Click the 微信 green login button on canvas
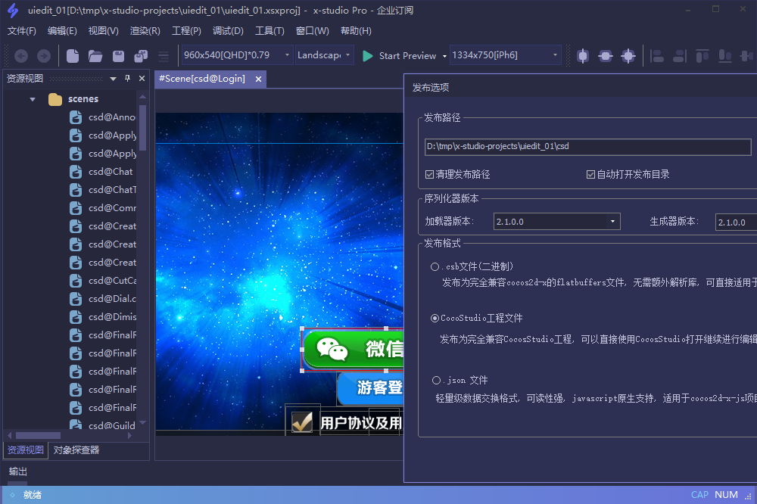Viewport: 757px width, 504px height. click(x=353, y=349)
